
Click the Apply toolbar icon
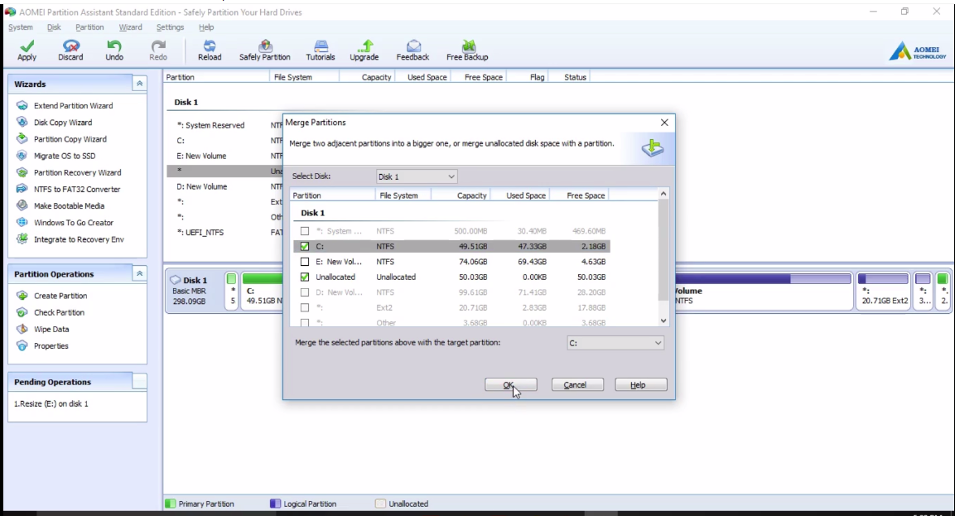27,50
